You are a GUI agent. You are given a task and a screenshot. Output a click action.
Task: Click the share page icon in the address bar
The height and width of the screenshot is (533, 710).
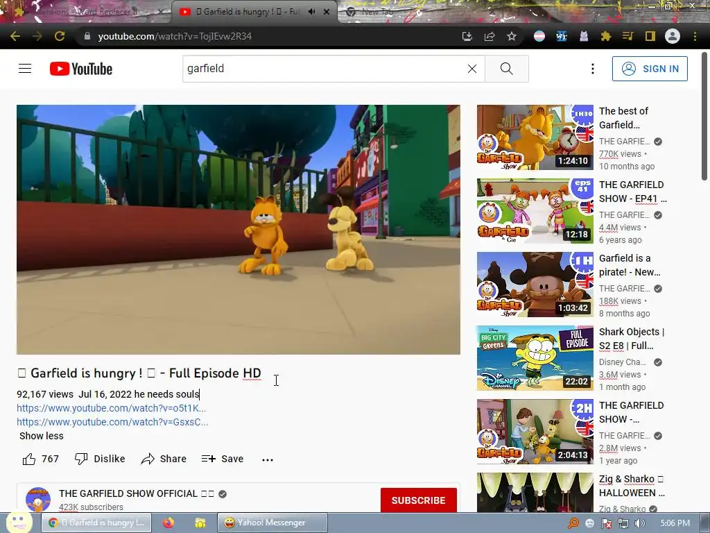[x=490, y=36]
